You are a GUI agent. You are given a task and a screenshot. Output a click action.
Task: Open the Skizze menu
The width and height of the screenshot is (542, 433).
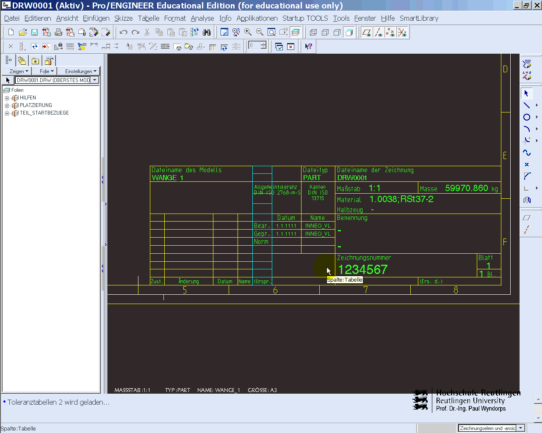pyautogui.click(x=124, y=18)
